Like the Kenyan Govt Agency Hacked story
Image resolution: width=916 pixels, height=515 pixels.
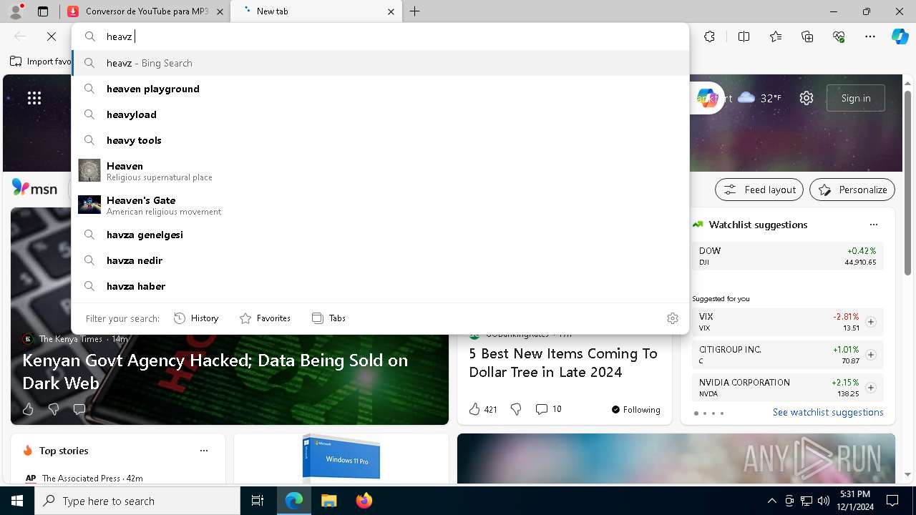[x=28, y=409]
